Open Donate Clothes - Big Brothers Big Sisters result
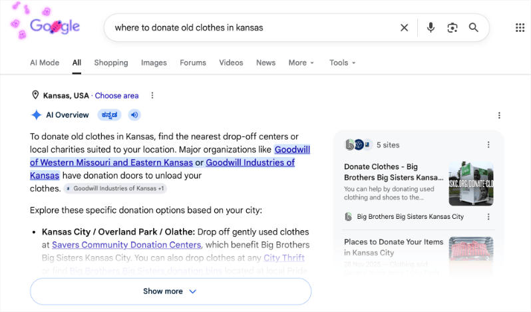The image size is (531, 312). tap(393, 172)
